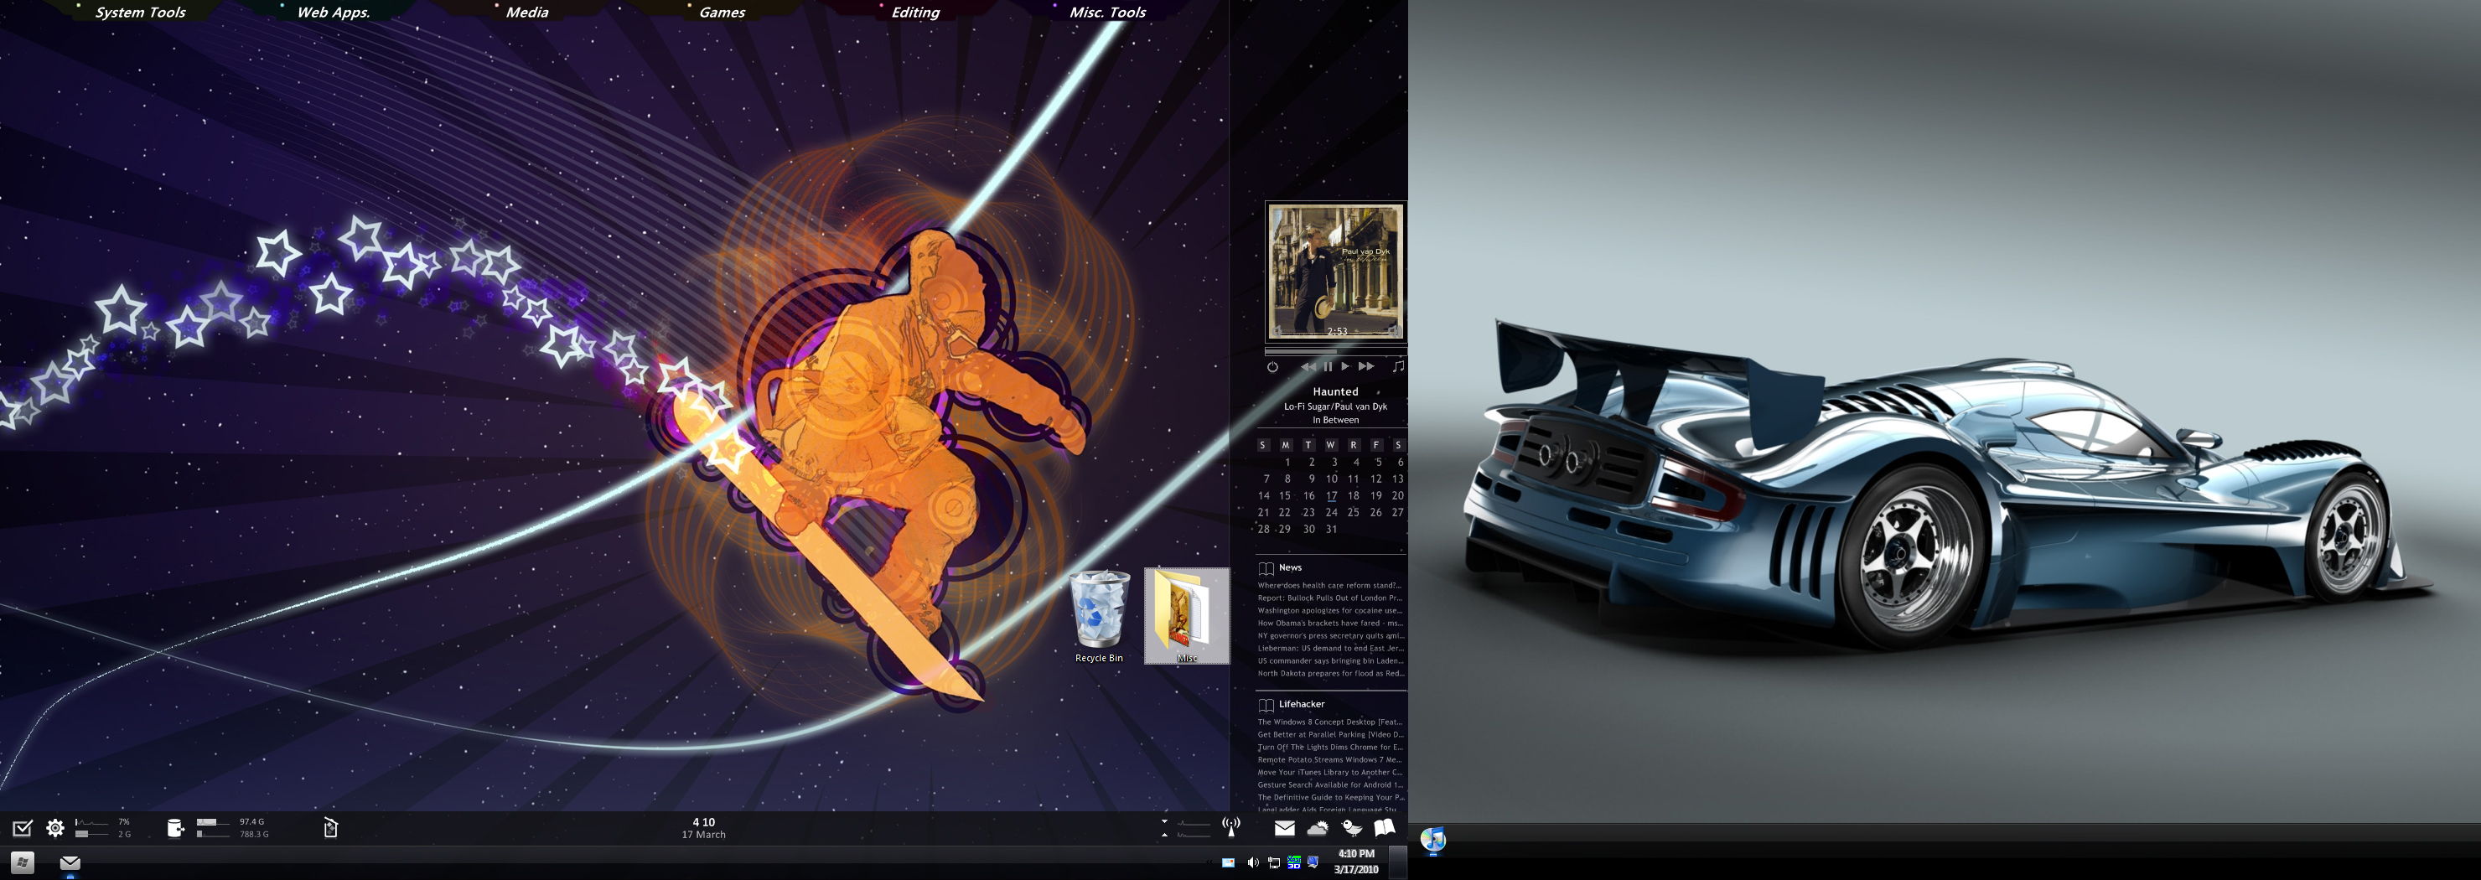This screenshot has height=880, width=2481.
Task: Open 'North Dakota prepares for flood' headline
Action: pos(1329,673)
